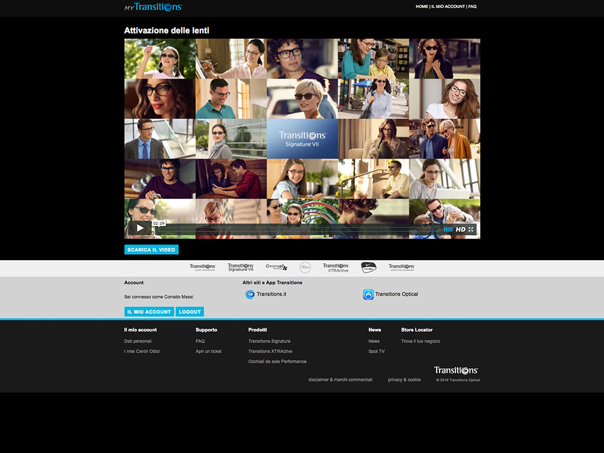Click the Transitions Signature VII video tile
This screenshot has height=453, width=604.
[303, 139]
